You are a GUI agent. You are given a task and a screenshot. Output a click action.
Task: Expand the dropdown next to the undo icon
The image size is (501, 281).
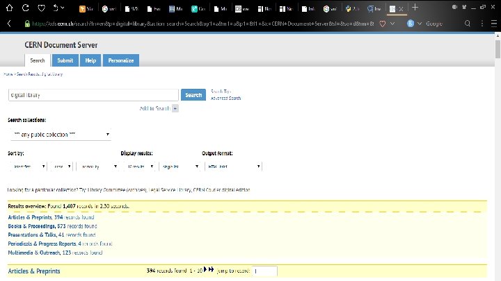click(x=63, y=8)
